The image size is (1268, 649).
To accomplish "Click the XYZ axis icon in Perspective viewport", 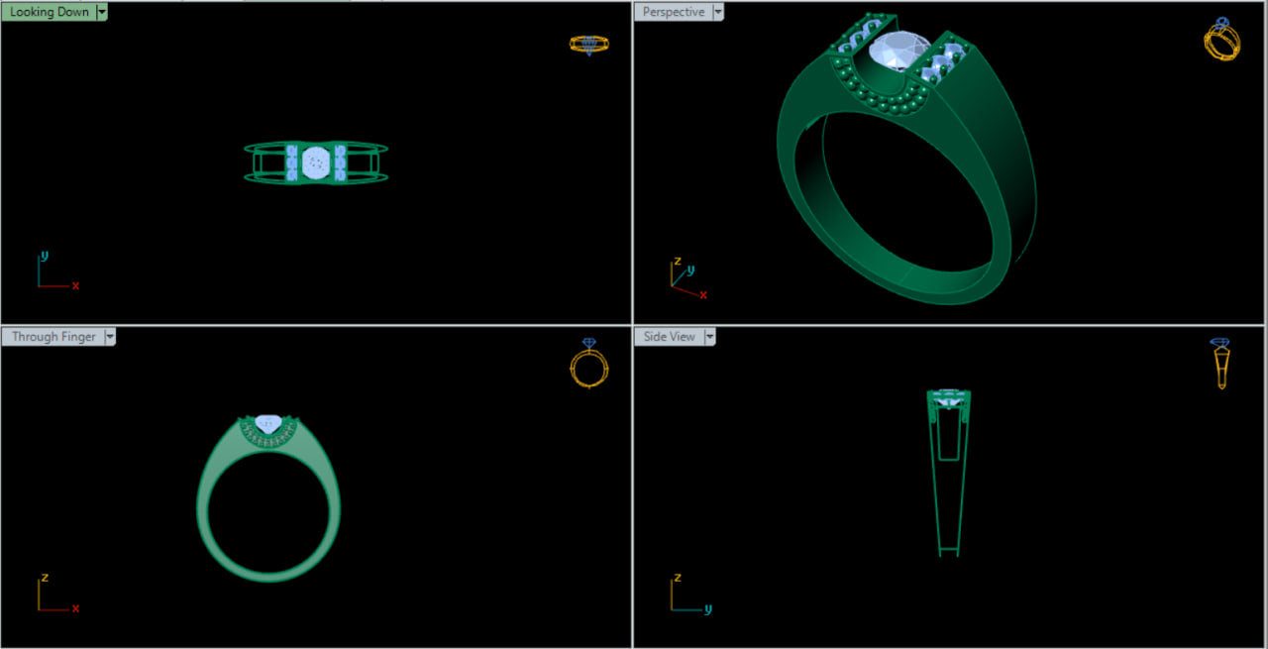I will (x=686, y=277).
